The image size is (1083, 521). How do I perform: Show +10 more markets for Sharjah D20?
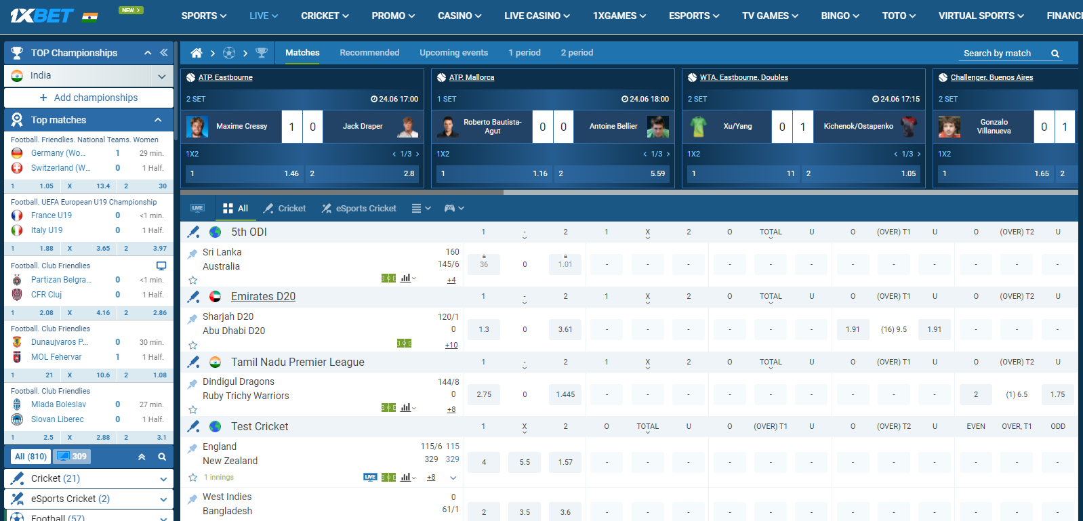[x=451, y=345]
